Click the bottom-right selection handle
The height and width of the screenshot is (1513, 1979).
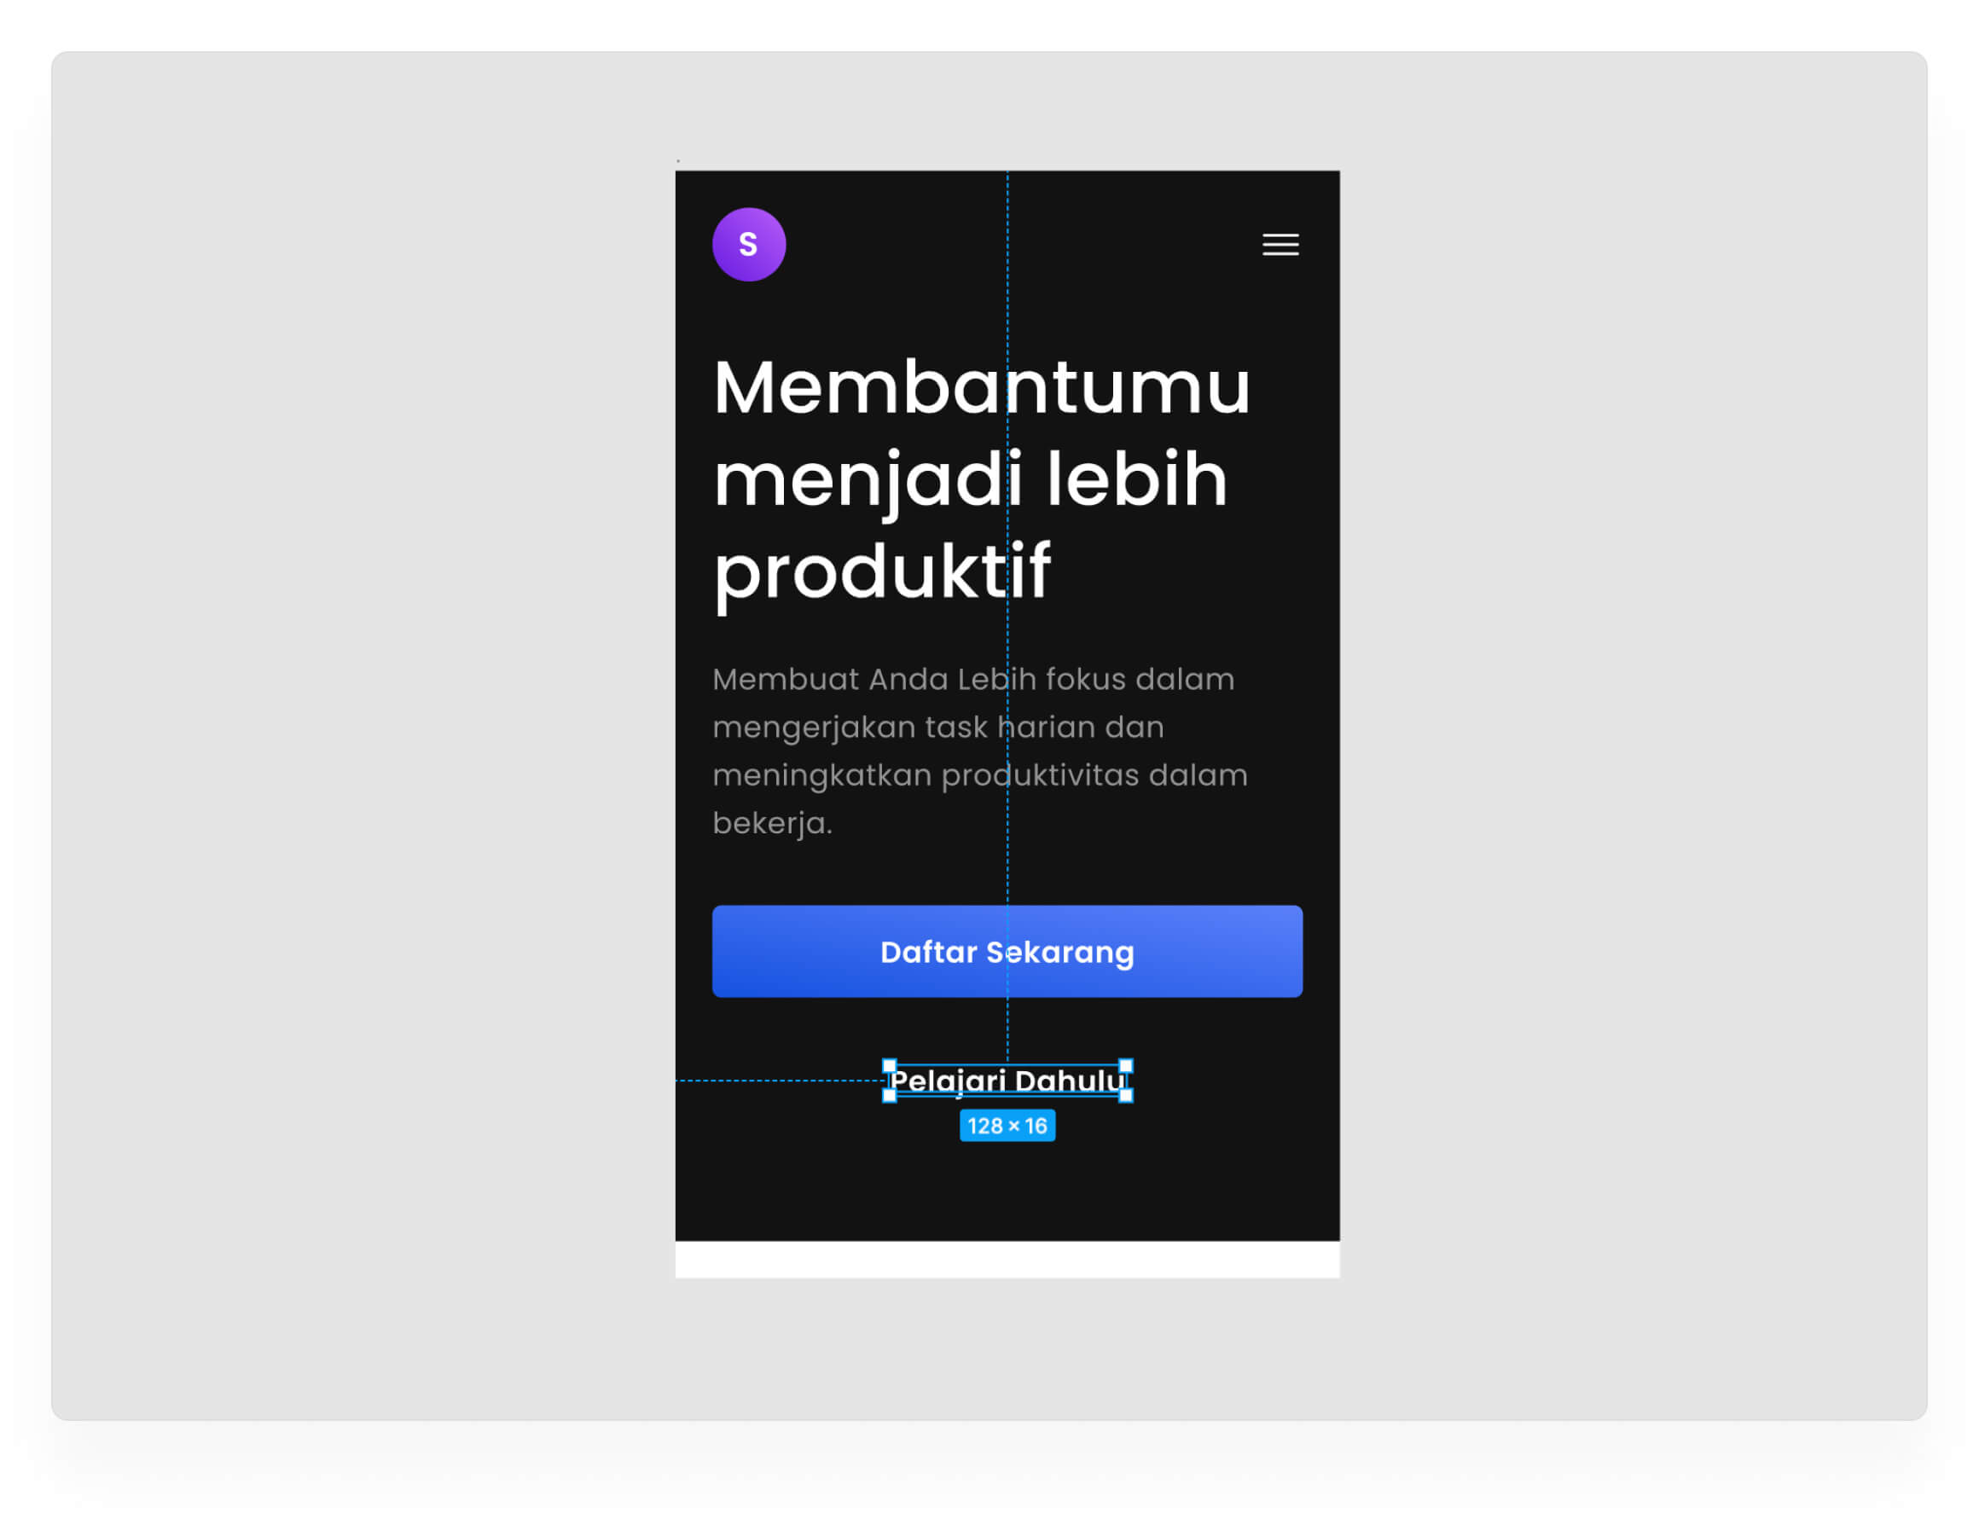tap(1126, 1095)
